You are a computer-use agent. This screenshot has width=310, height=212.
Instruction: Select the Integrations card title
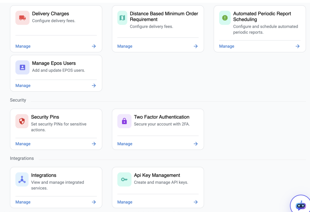(44, 175)
